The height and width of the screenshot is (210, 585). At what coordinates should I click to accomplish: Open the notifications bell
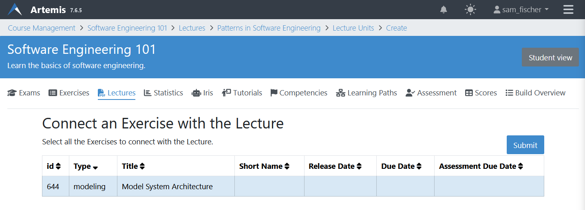click(444, 9)
